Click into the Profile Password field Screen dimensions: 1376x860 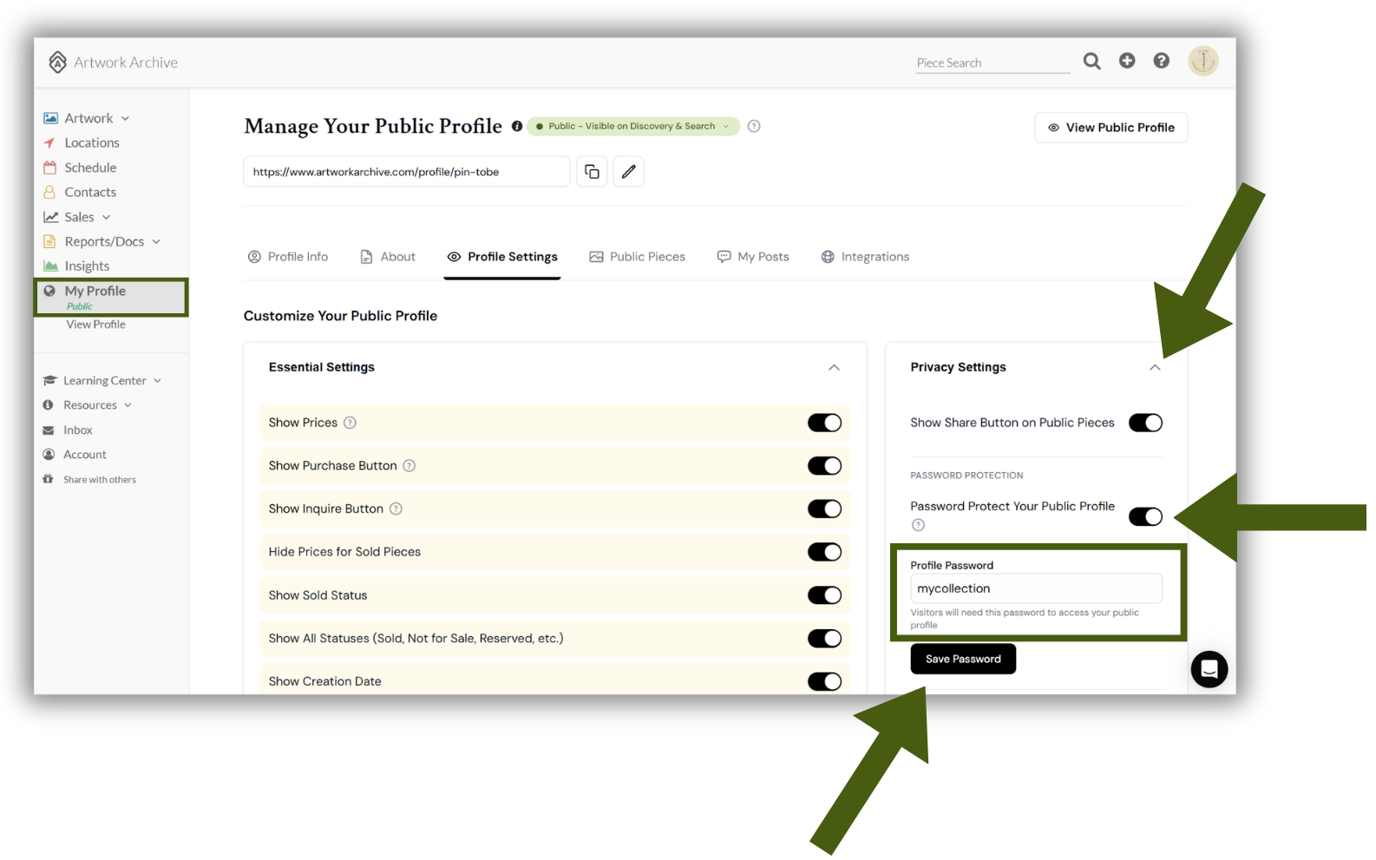(1036, 588)
